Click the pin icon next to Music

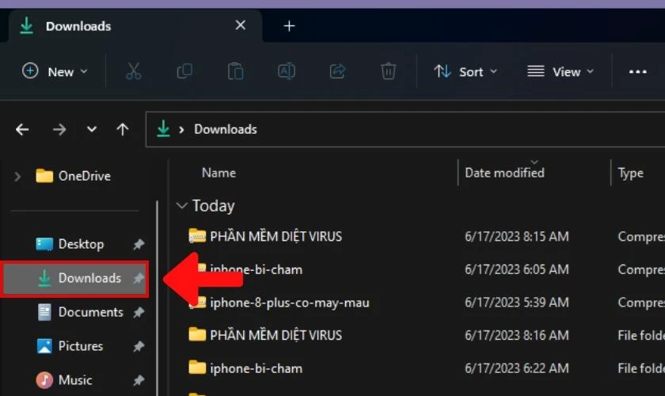pyautogui.click(x=139, y=380)
